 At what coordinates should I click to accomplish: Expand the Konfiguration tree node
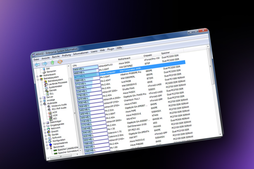(46, 142)
